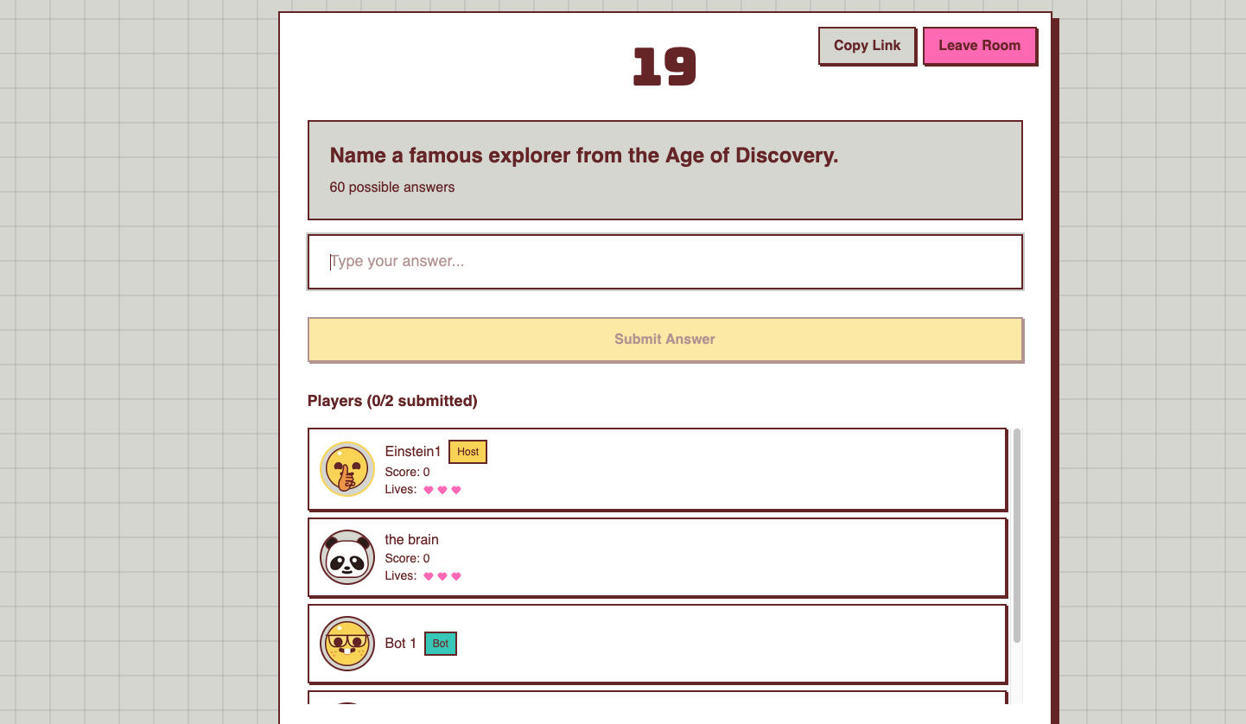Viewport: 1246px width, 724px height.
Task: Click Einstein1's pink life hearts
Action: tap(442, 490)
